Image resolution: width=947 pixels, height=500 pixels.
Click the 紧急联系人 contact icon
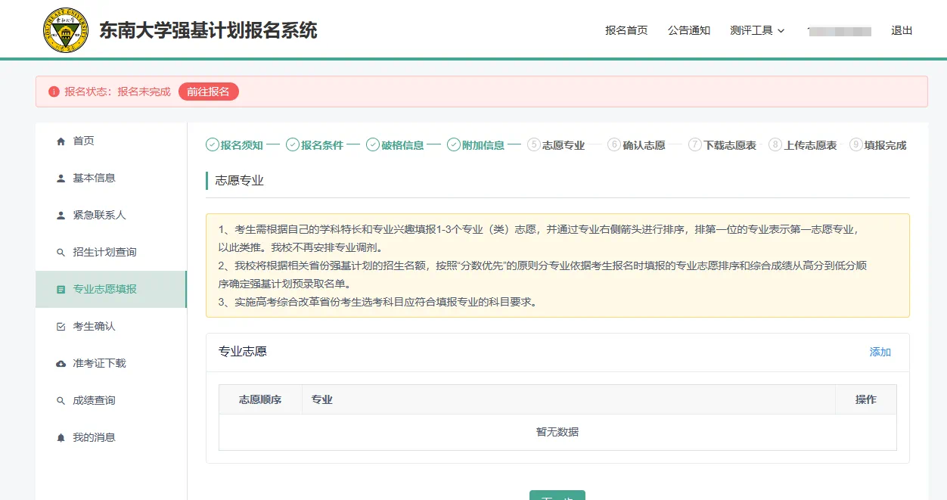(61, 215)
